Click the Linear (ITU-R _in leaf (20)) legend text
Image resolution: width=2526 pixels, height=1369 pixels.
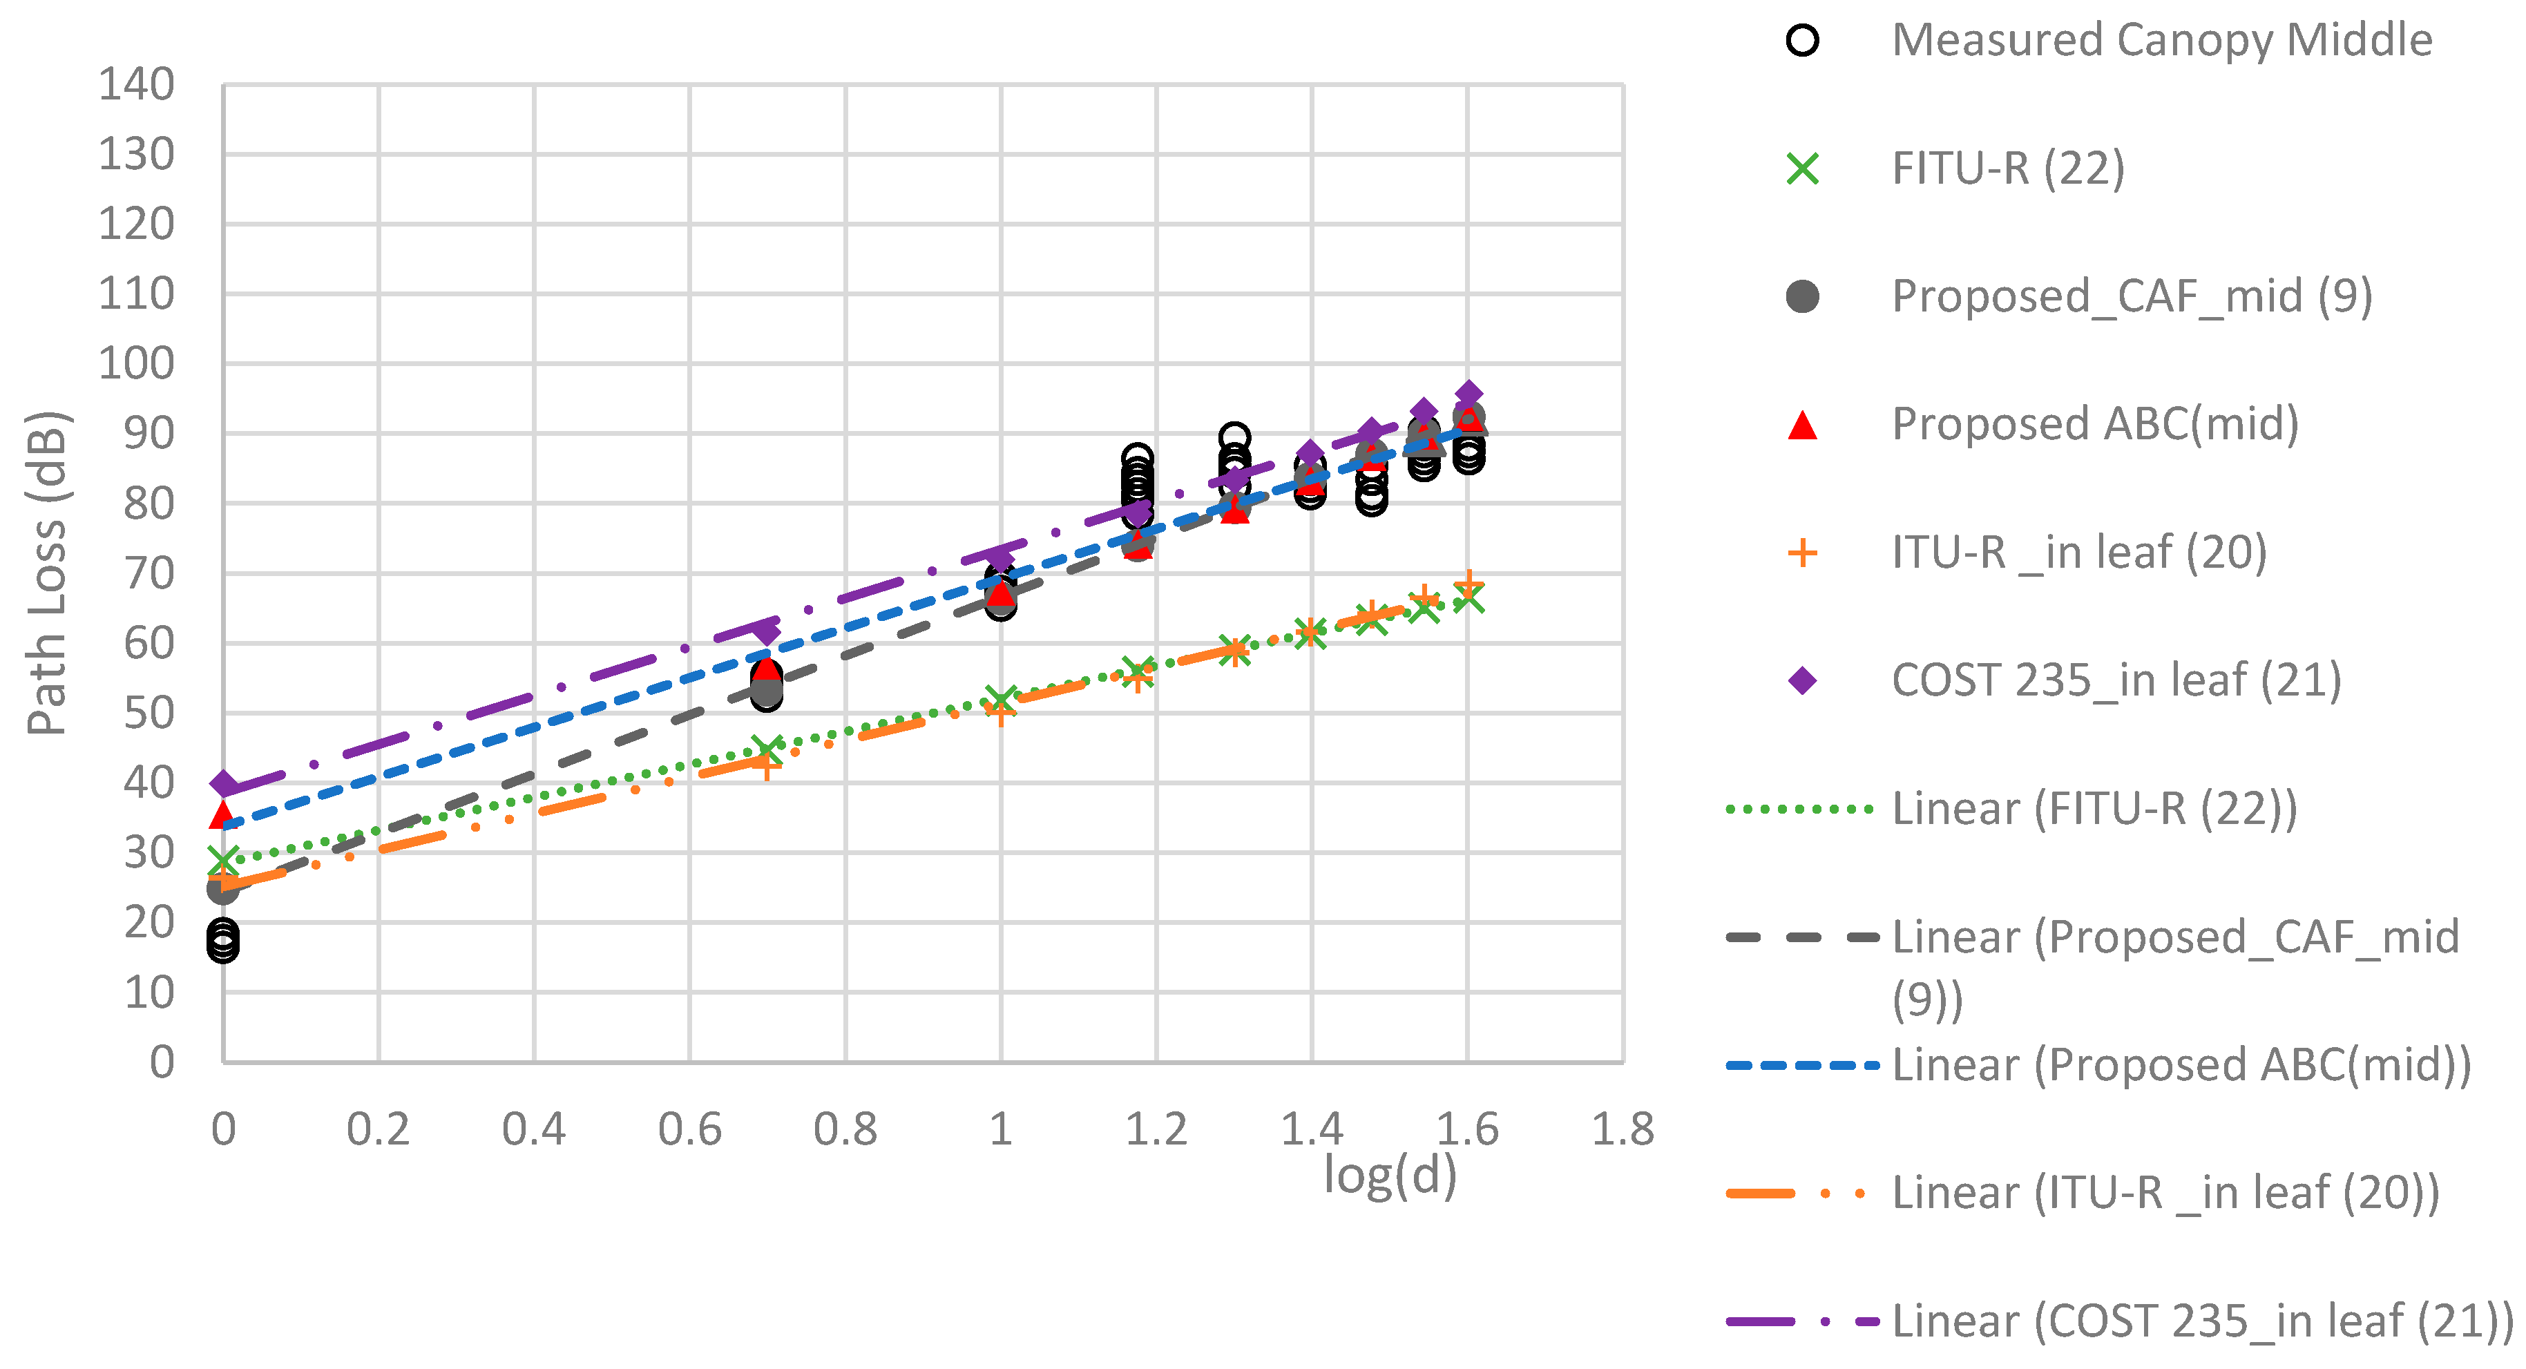2165,1194
